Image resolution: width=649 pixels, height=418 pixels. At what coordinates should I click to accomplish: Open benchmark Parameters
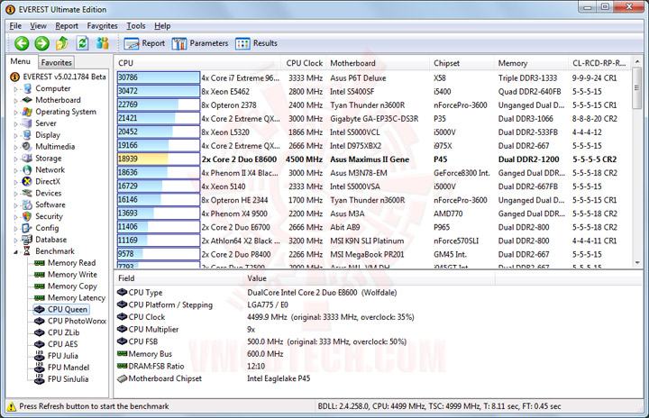pyautogui.click(x=200, y=43)
